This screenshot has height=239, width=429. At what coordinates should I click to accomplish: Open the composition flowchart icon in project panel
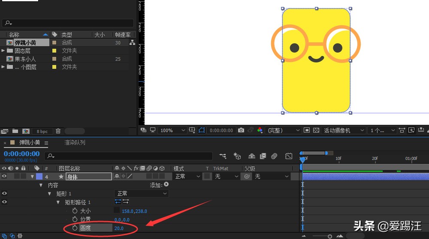pos(132,42)
